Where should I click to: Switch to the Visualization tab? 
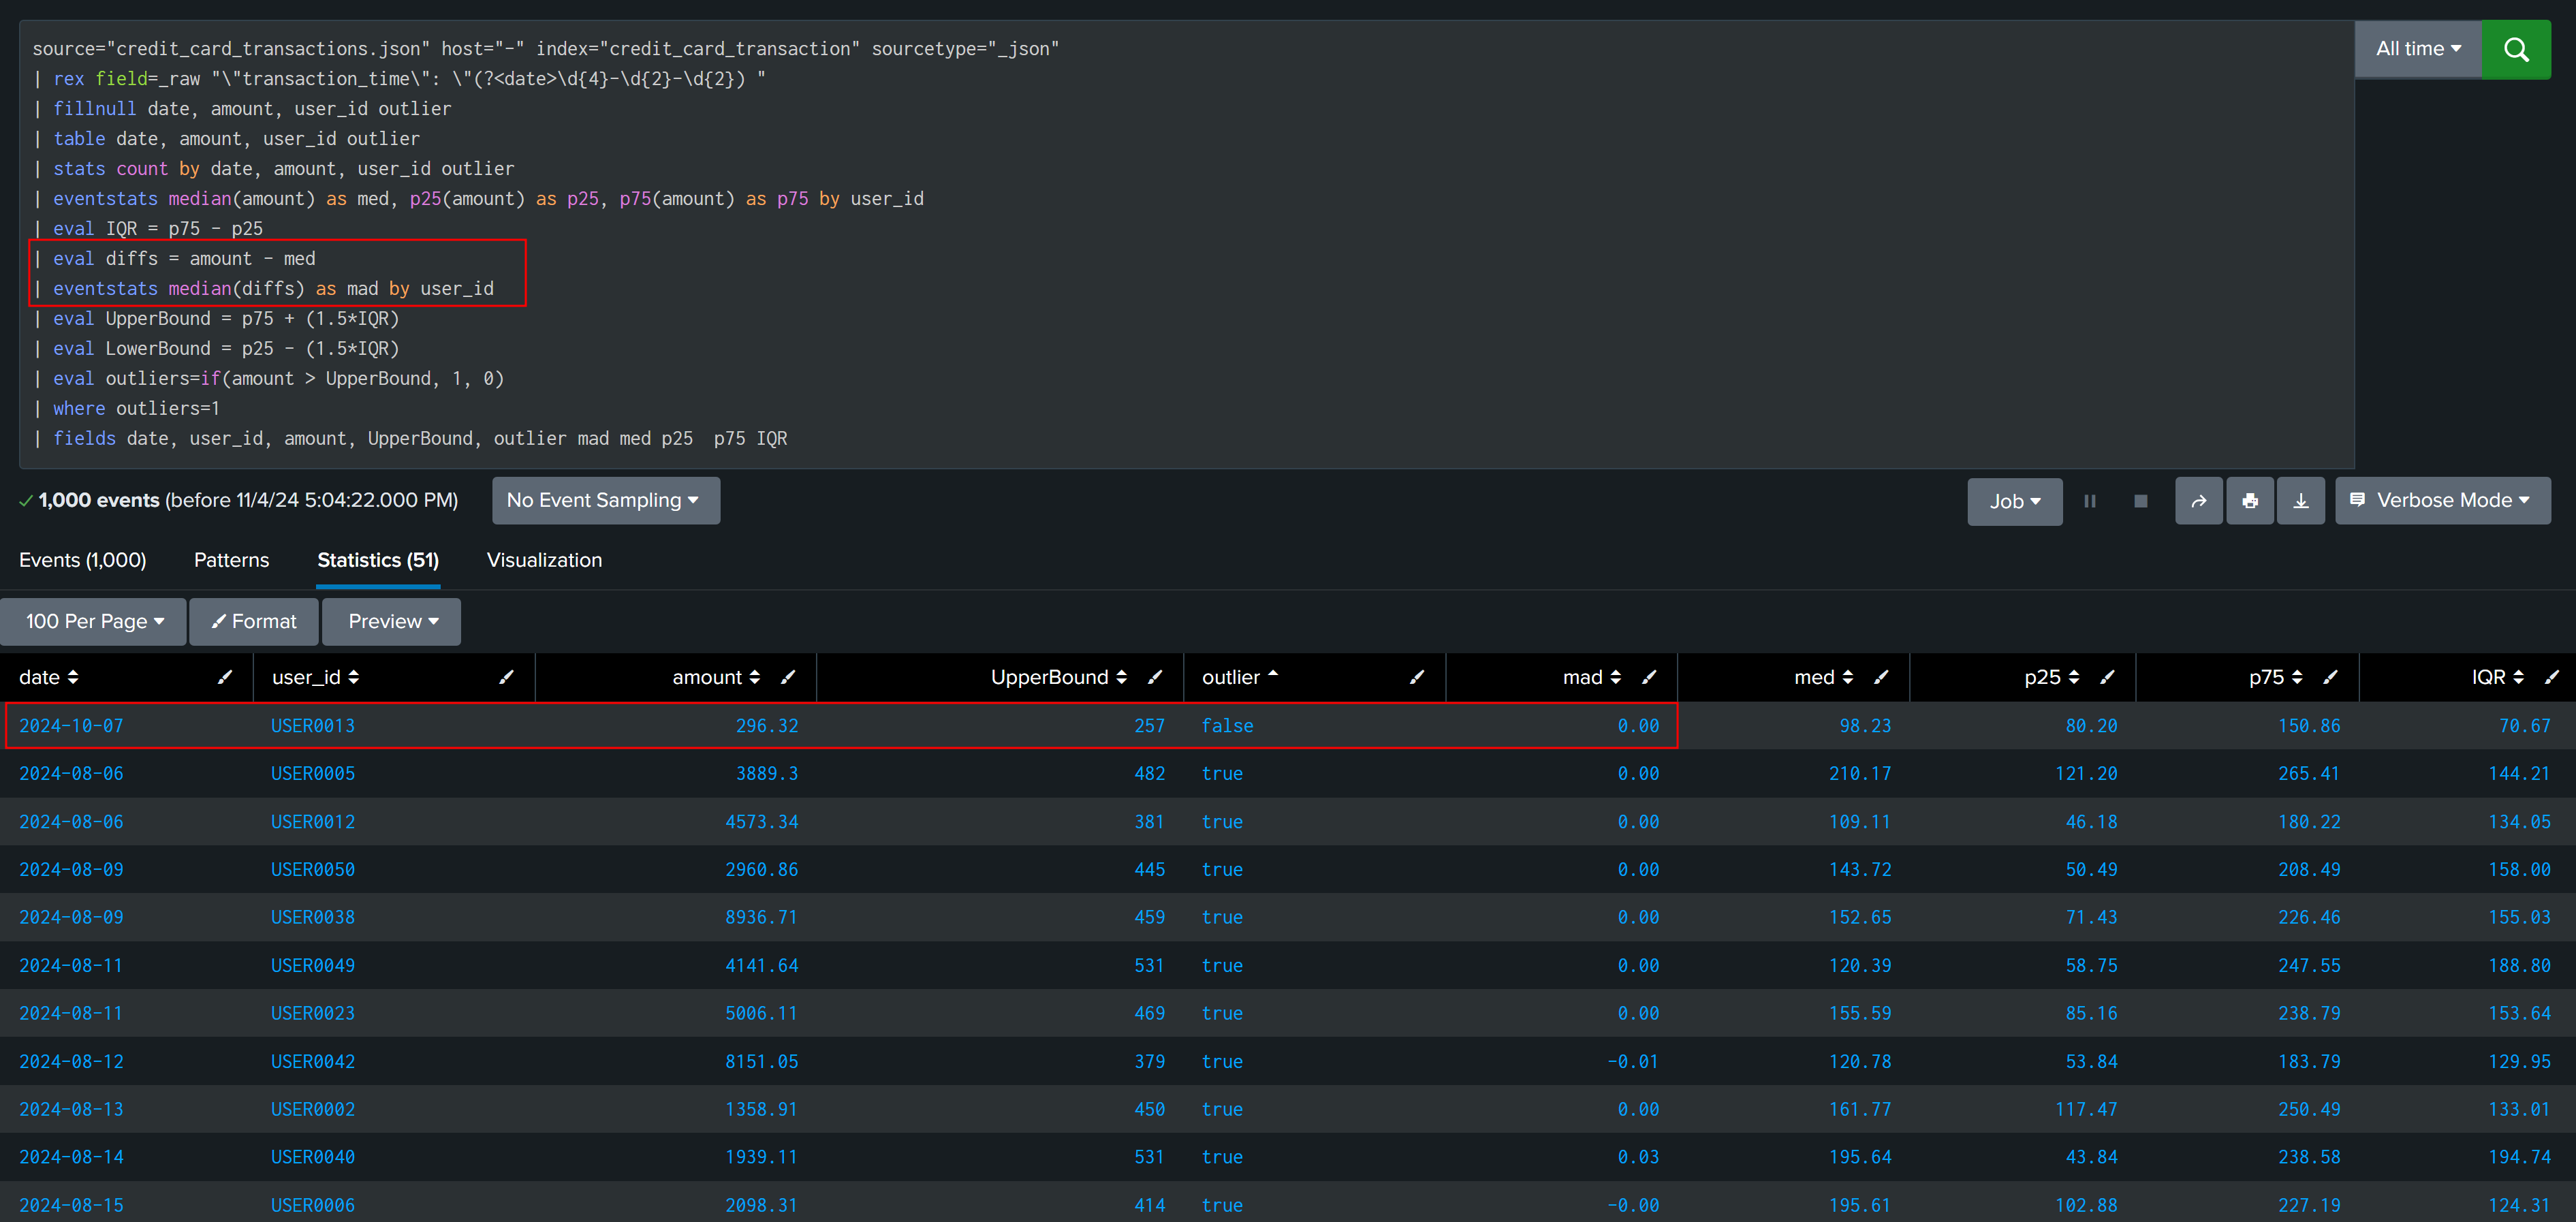(x=544, y=560)
